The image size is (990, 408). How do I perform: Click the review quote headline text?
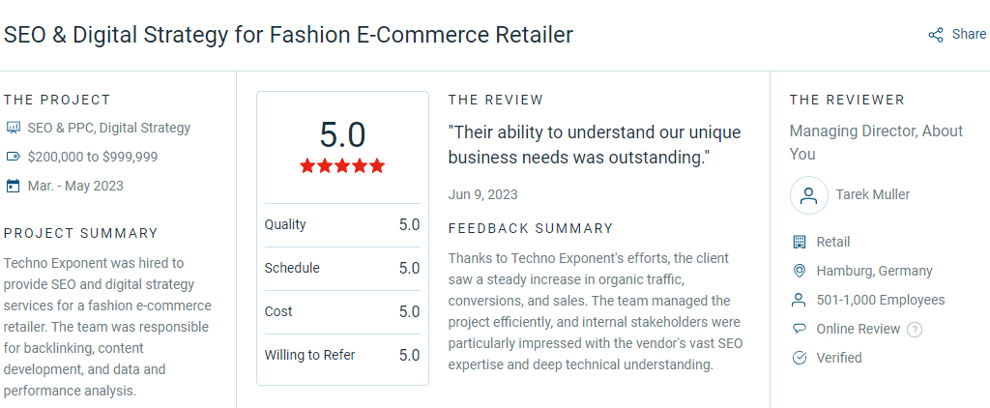pos(594,144)
